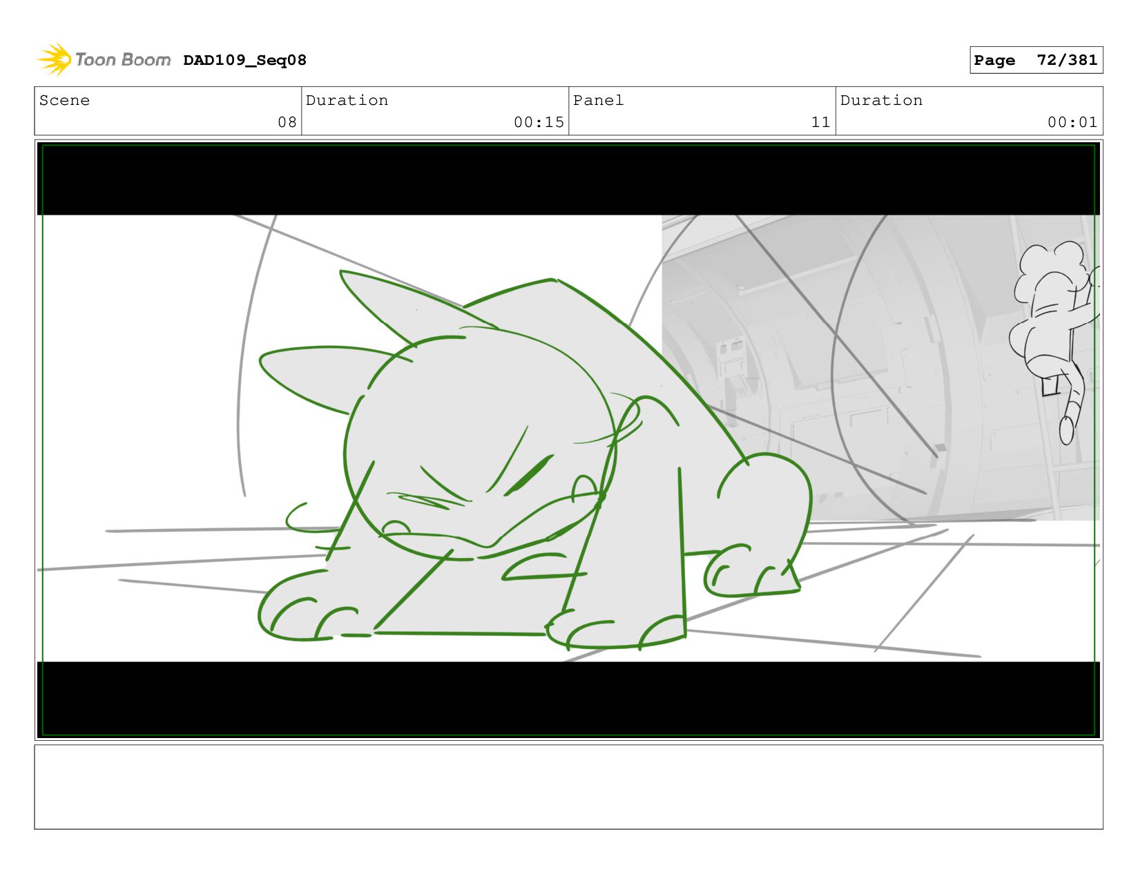Select the panel duration value 00:01
The width and height of the screenshot is (1138, 881).
click(x=1072, y=122)
